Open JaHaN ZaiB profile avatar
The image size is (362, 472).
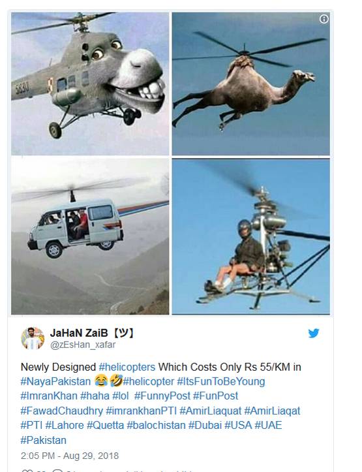click(x=33, y=338)
